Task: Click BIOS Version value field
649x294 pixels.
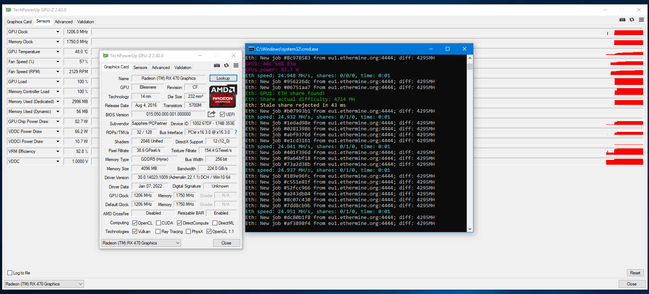Action: point(169,114)
